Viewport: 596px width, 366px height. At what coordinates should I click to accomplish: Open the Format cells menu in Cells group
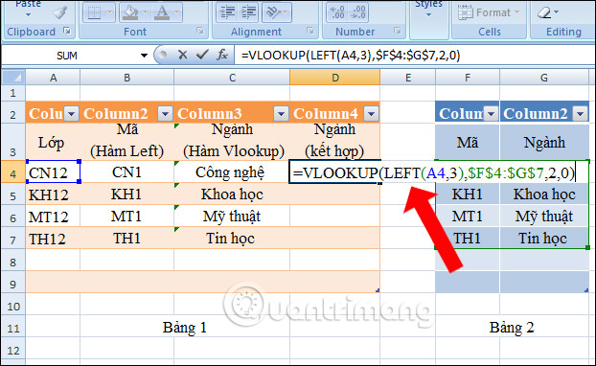point(489,12)
